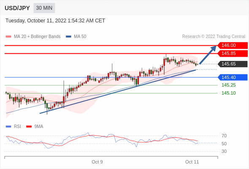
Task: Toggle the MA 20 + Bollinger Bands legend label
Action: point(37,37)
